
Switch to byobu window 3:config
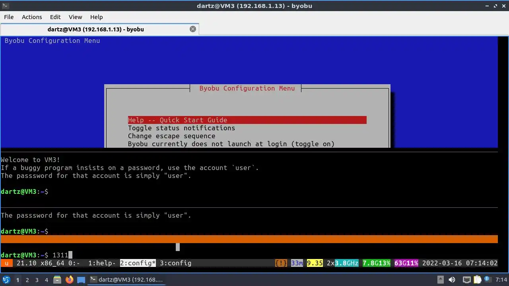tap(175, 263)
